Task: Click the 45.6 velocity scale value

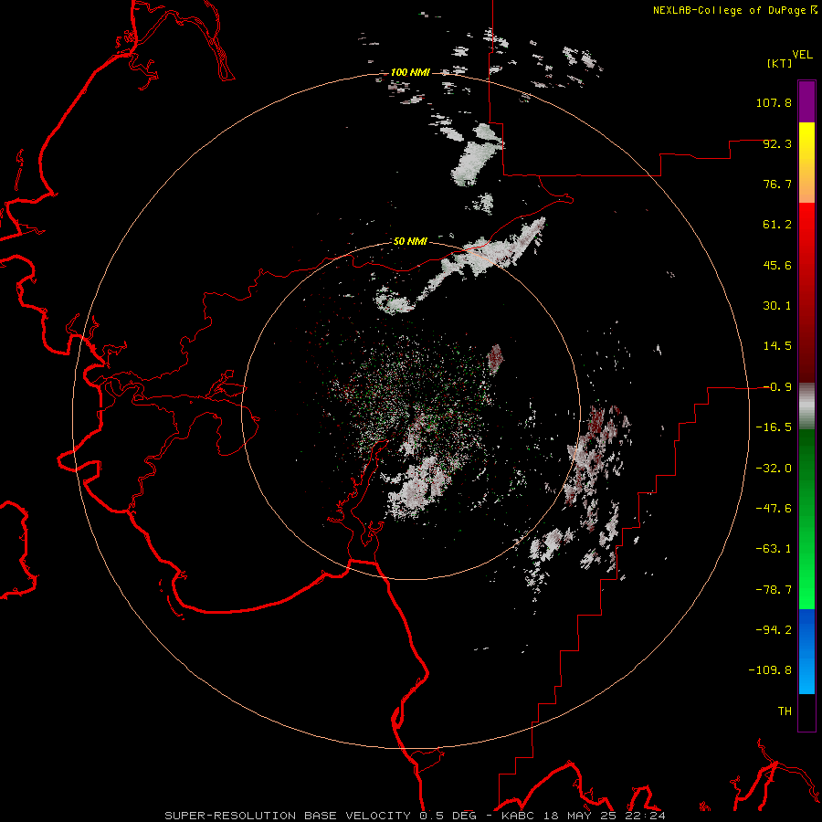Action: click(777, 265)
